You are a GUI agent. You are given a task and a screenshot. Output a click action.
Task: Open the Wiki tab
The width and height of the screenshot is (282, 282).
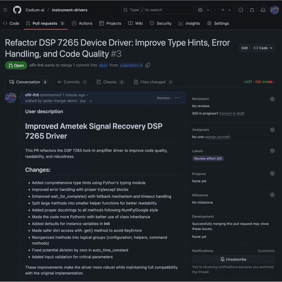pyautogui.click(x=136, y=23)
